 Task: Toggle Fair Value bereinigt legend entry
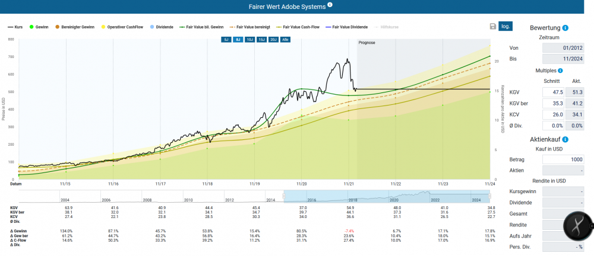click(250, 27)
